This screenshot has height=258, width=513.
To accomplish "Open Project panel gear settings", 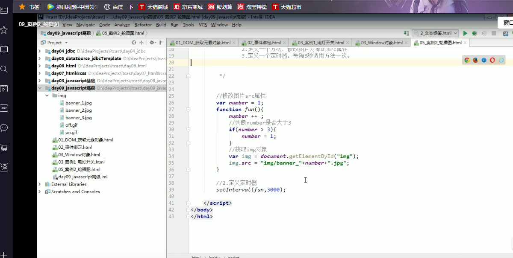I will [x=153, y=43].
